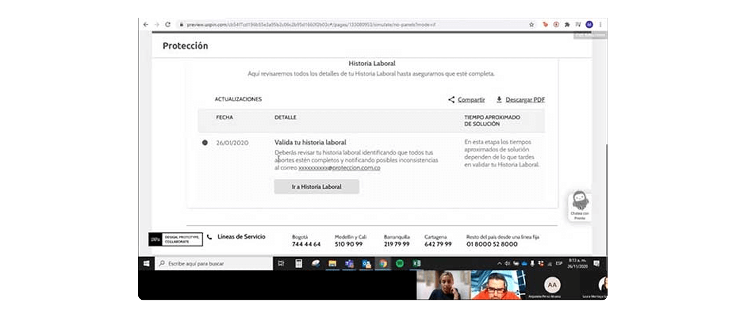Click the speaker volume tray icon
The image size is (746, 318).
(x=507, y=264)
